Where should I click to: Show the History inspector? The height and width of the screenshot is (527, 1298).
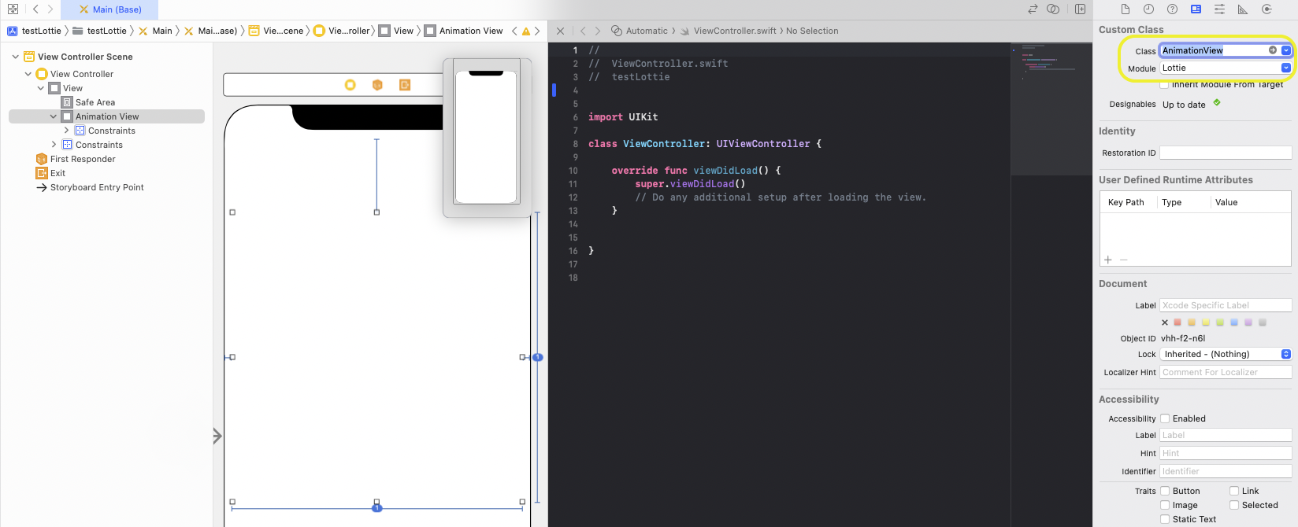1148,9
